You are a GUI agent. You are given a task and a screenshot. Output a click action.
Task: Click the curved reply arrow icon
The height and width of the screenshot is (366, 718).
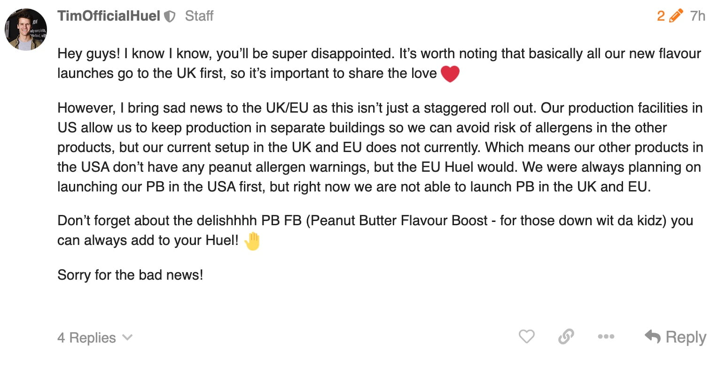tap(653, 336)
